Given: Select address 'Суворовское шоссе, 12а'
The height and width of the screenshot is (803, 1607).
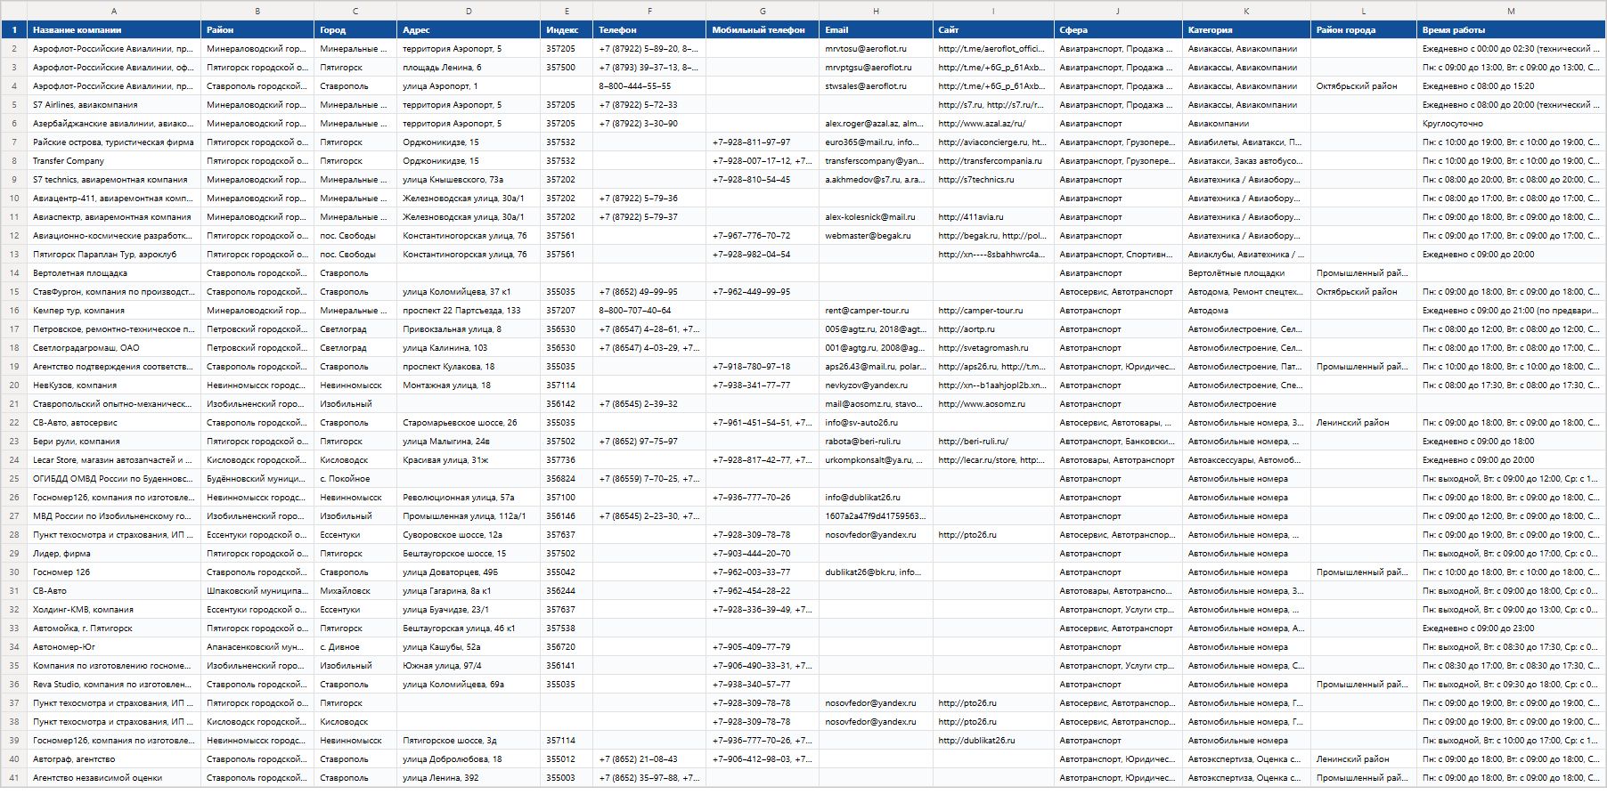Looking at the screenshot, I should (469, 535).
